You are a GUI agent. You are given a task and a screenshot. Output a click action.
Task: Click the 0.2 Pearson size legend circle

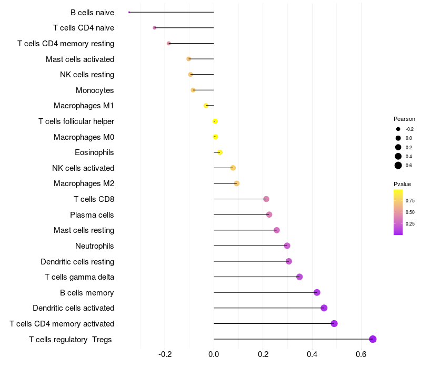tap(398, 147)
